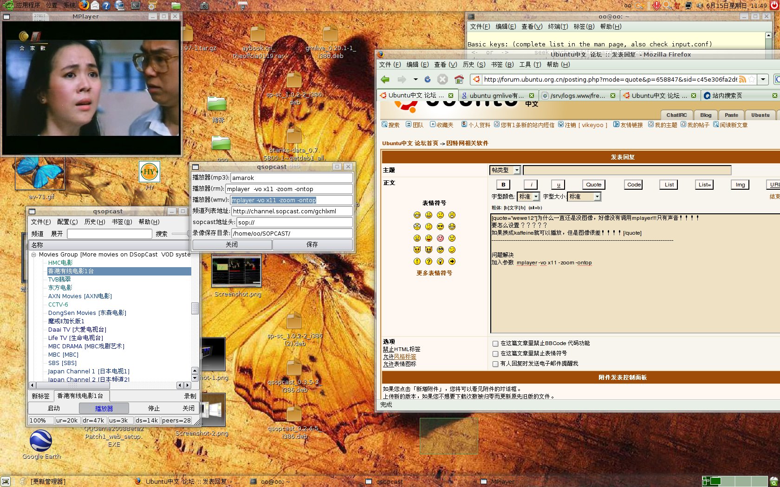This screenshot has height=487, width=780.
Task: Open Firefox home page icon
Action: point(459,79)
